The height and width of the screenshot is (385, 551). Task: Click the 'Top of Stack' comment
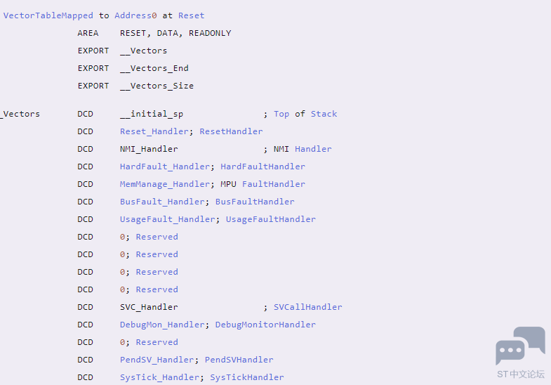coord(305,114)
